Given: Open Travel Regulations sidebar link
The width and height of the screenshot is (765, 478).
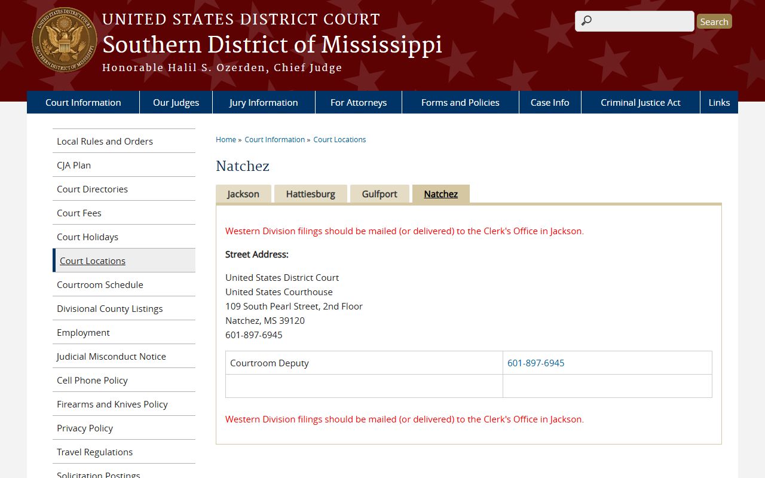Looking at the screenshot, I should (x=124, y=452).
